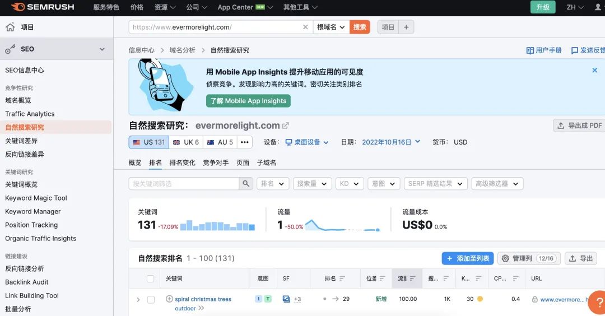Switch to the 页面 tab

click(243, 162)
